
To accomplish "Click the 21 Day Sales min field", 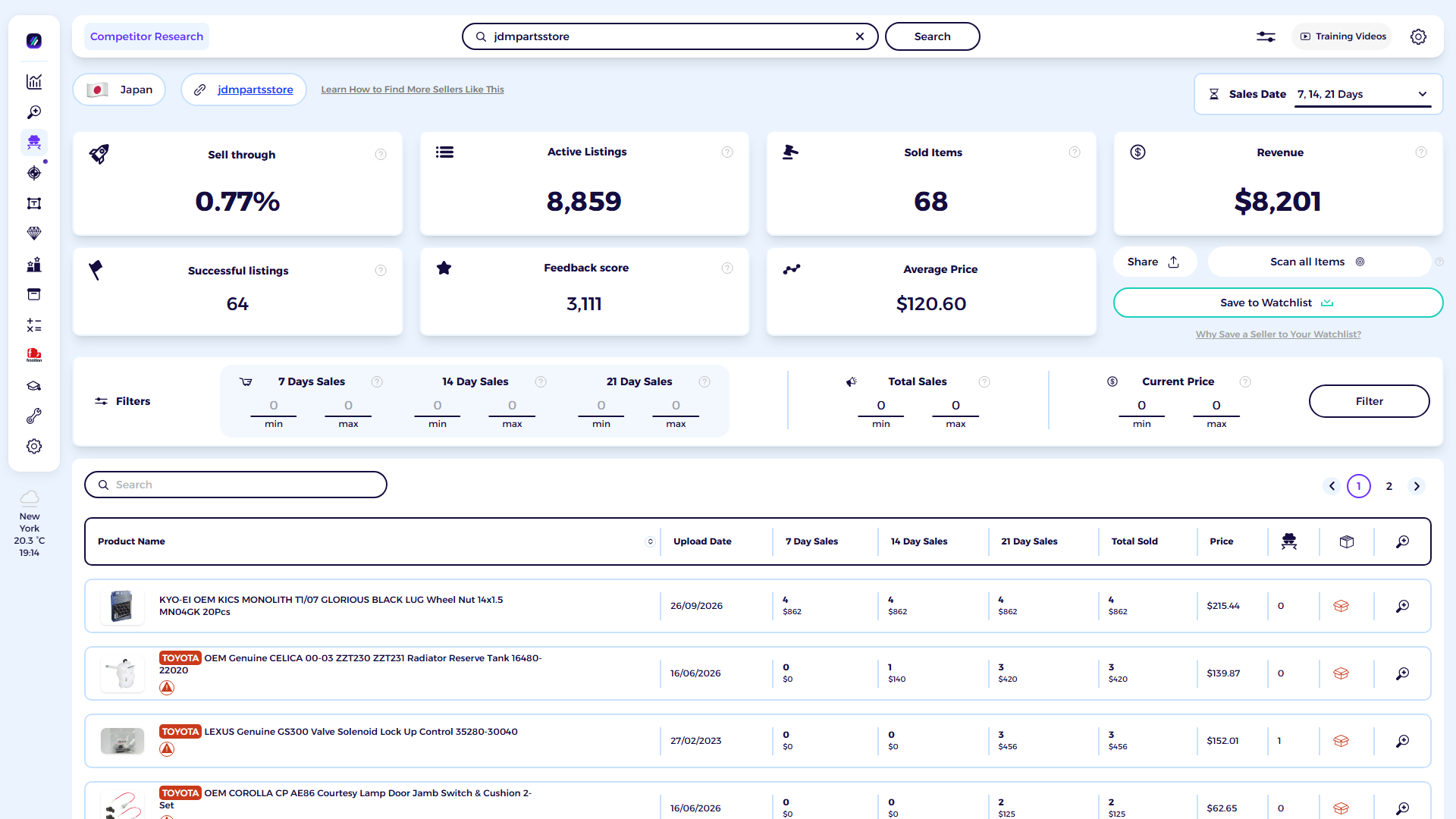I will tap(601, 406).
